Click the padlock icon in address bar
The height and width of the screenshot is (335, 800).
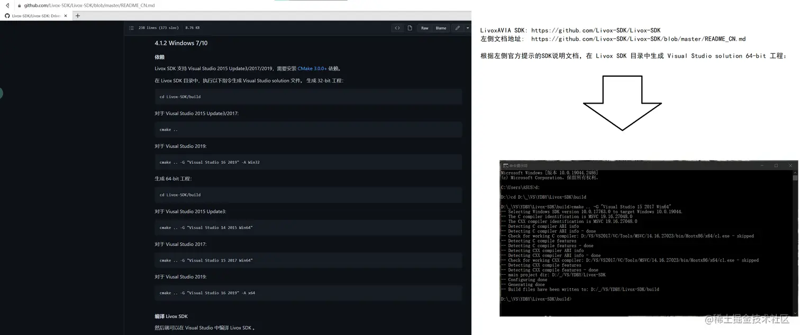click(19, 5)
